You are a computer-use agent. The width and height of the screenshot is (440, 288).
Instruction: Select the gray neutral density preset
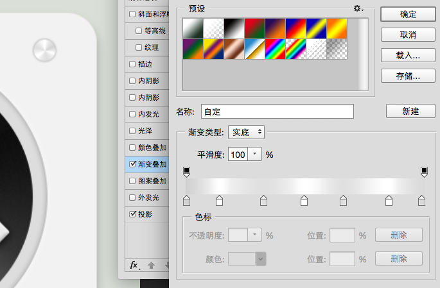pyautogui.click(x=337, y=49)
